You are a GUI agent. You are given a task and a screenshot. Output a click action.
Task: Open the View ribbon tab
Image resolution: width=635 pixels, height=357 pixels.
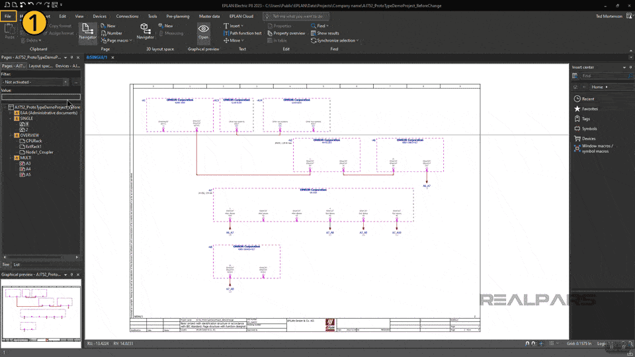(x=79, y=16)
